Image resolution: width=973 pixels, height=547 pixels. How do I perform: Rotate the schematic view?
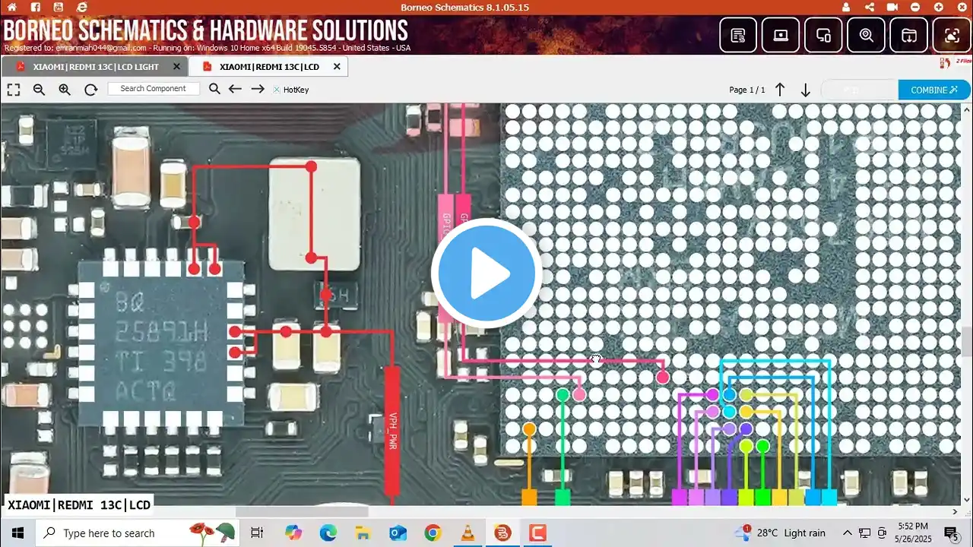coord(90,90)
